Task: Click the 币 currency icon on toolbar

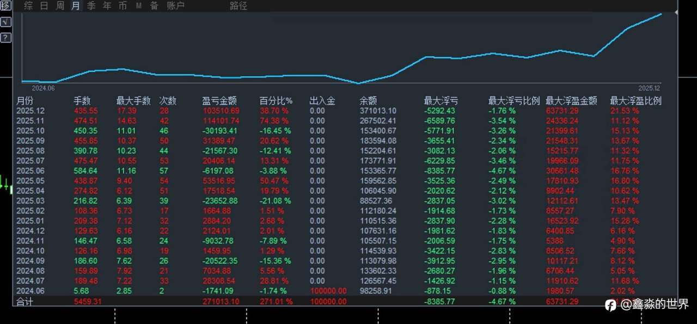Action: 123,6
